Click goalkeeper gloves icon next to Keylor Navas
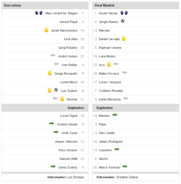 click(x=124, y=13)
